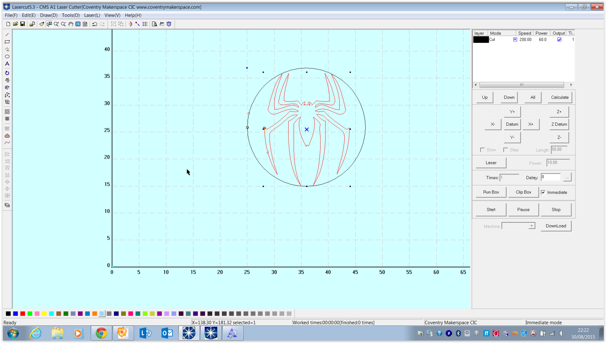Open the Cut layer mode dropdown
Screen dimensions: 606x343
[x=515, y=39]
